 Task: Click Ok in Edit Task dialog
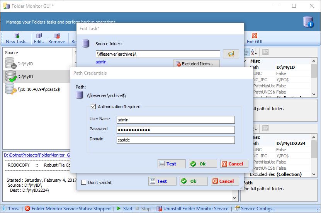[194, 181]
